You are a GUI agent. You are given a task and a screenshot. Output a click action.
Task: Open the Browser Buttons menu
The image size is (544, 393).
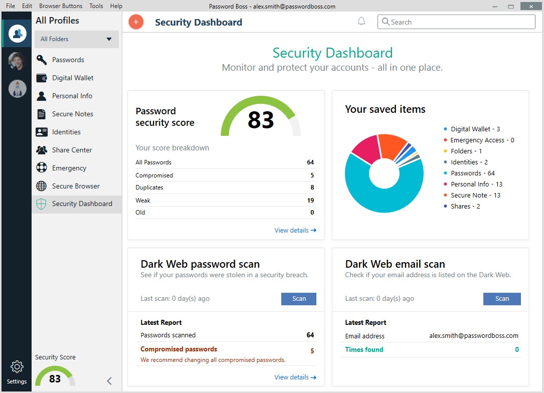[x=61, y=6]
